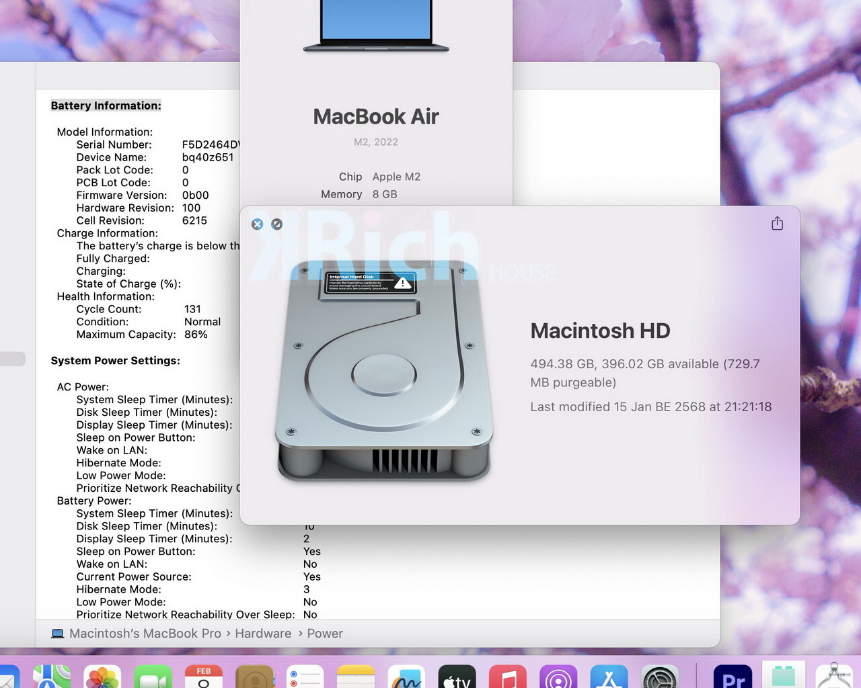861x688 pixels.
Task: Click the condition value "Normal"
Action: [202, 322]
